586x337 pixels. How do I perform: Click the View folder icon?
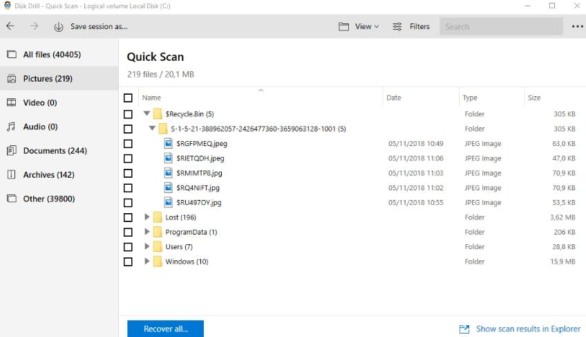tap(343, 26)
